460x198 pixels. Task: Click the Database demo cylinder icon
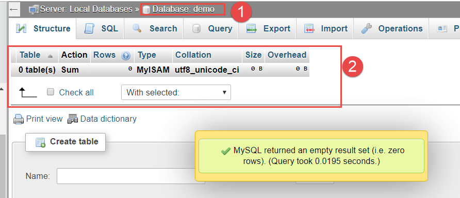(x=146, y=10)
